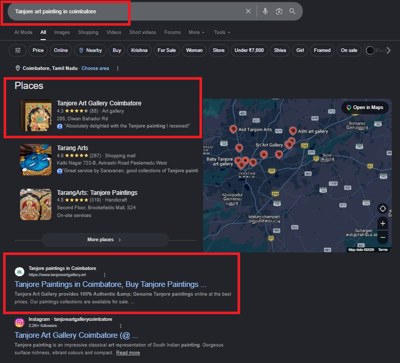Open Google Lens image search icon

(279, 11)
